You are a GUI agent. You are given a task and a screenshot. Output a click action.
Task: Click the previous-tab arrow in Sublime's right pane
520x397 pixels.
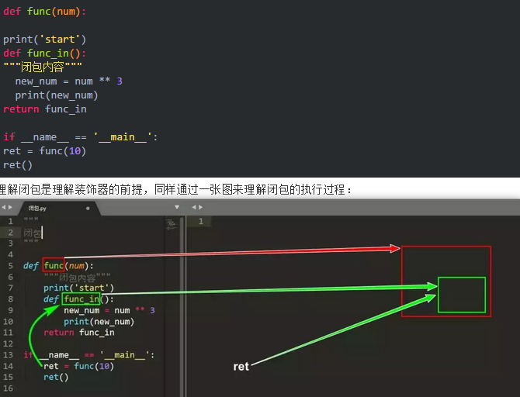tap(194, 207)
